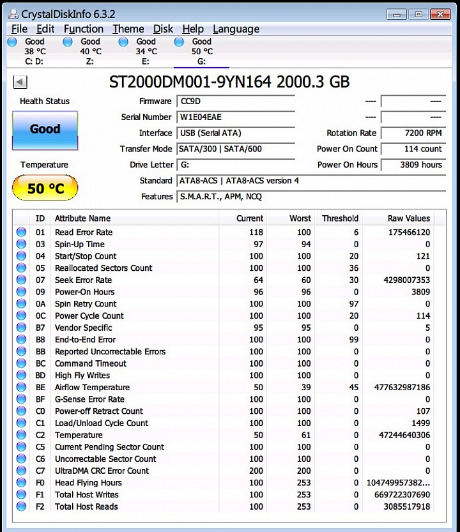Click the status orb for Load/Unload Cycle Count
This screenshot has width=460, height=532.
click(21, 423)
